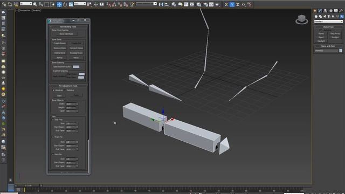345x194 pixels.
Task: Select the Cameras category icon
Action: click(x=329, y=17)
